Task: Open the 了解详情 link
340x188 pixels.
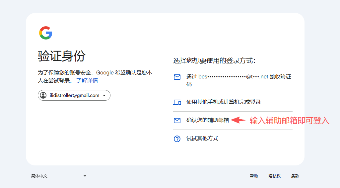Action: click(x=87, y=81)
